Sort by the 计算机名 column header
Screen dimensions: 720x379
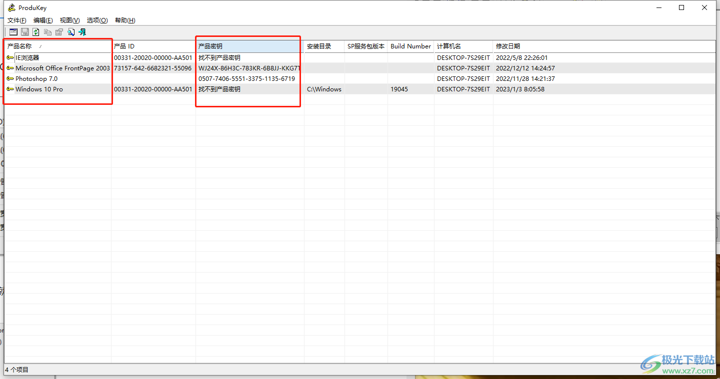463,46
